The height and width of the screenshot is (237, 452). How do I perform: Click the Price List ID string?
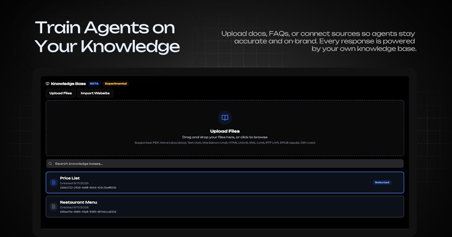[x=88, y=187]
